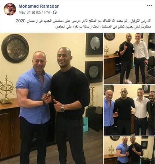Image resolution: width=155 pixels, height=164 pixels.
Task: Click the wall clock in the large photo
Action: [x=15, y=48]
